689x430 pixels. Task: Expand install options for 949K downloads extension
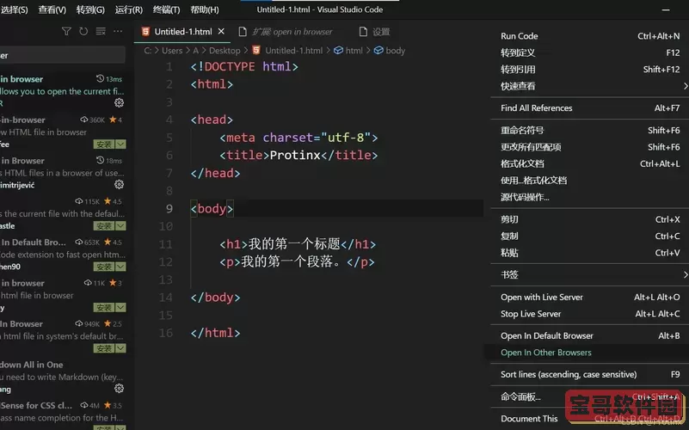120,348
